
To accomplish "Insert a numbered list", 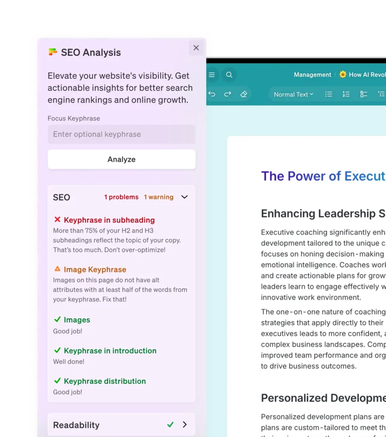I will [346, 94].
